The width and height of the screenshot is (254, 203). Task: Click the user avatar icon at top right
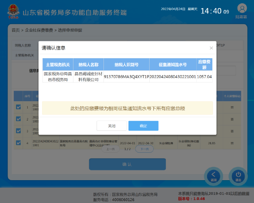click(242, 9)
